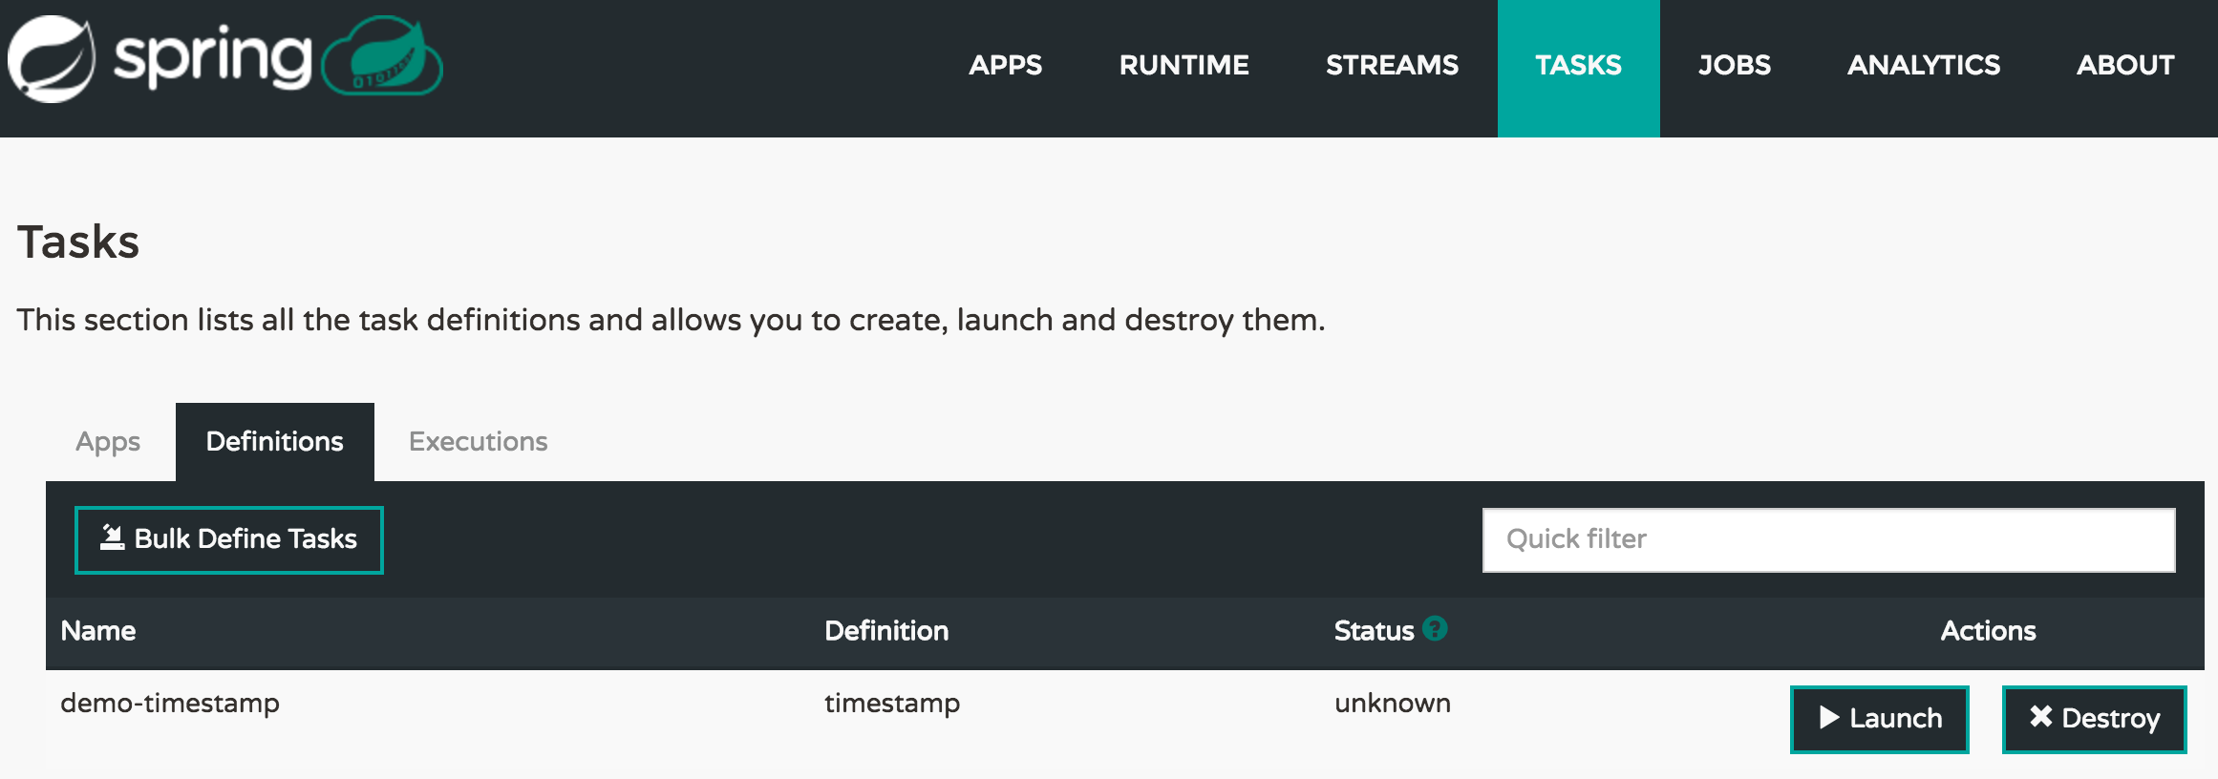Navigate to JOBS
The height and width of the screenshot is (779, 2218).
point(1735,65)
